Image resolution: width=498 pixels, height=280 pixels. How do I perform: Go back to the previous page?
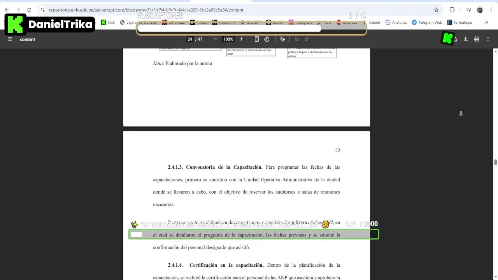[7, 10]
